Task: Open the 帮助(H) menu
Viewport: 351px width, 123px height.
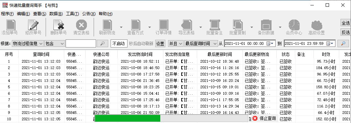Action: click(106, 14)
